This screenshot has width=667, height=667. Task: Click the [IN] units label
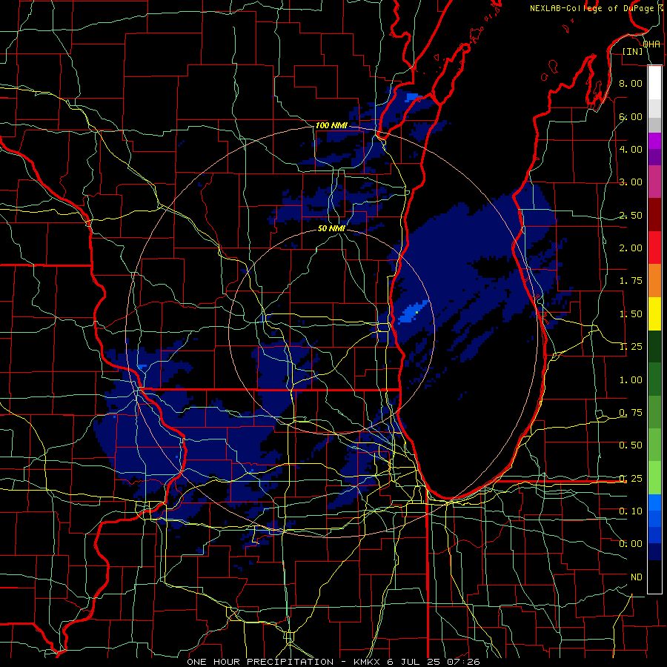[633, 51]
